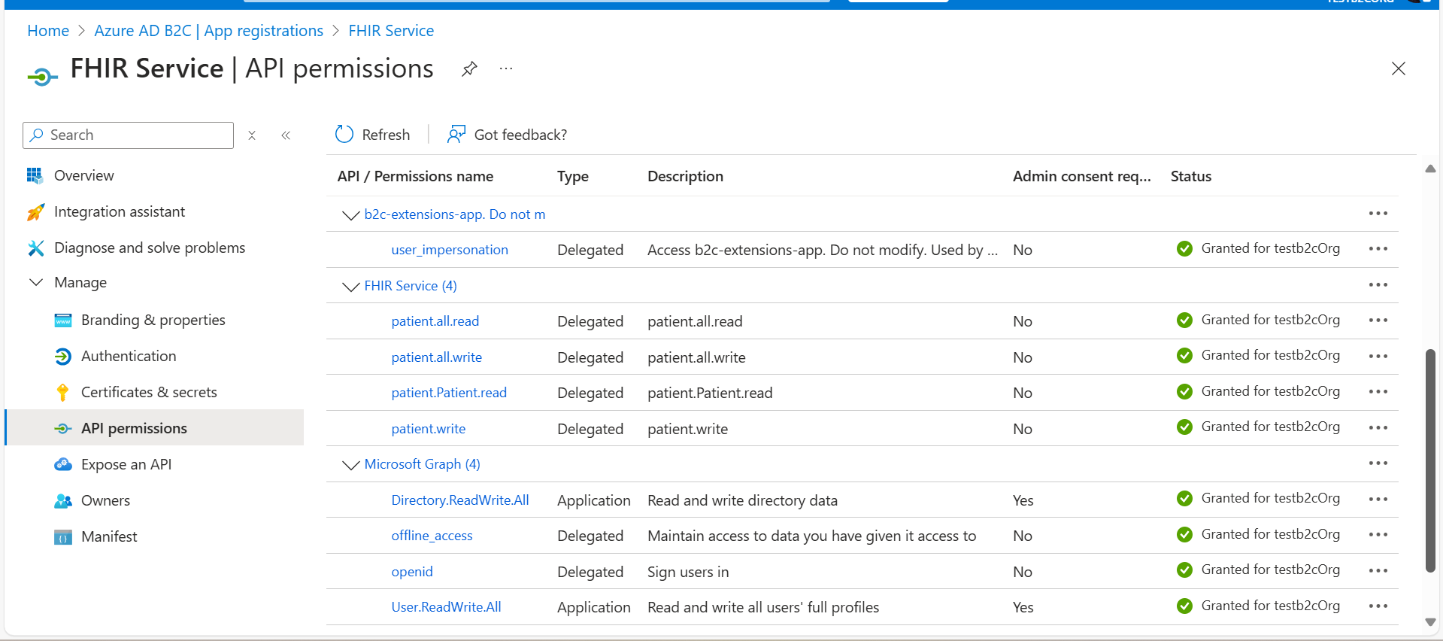Collapse the Microsoft Graph permissions group
The width and height of the screenshot is (1443, 641).
(x=350, y=465)
